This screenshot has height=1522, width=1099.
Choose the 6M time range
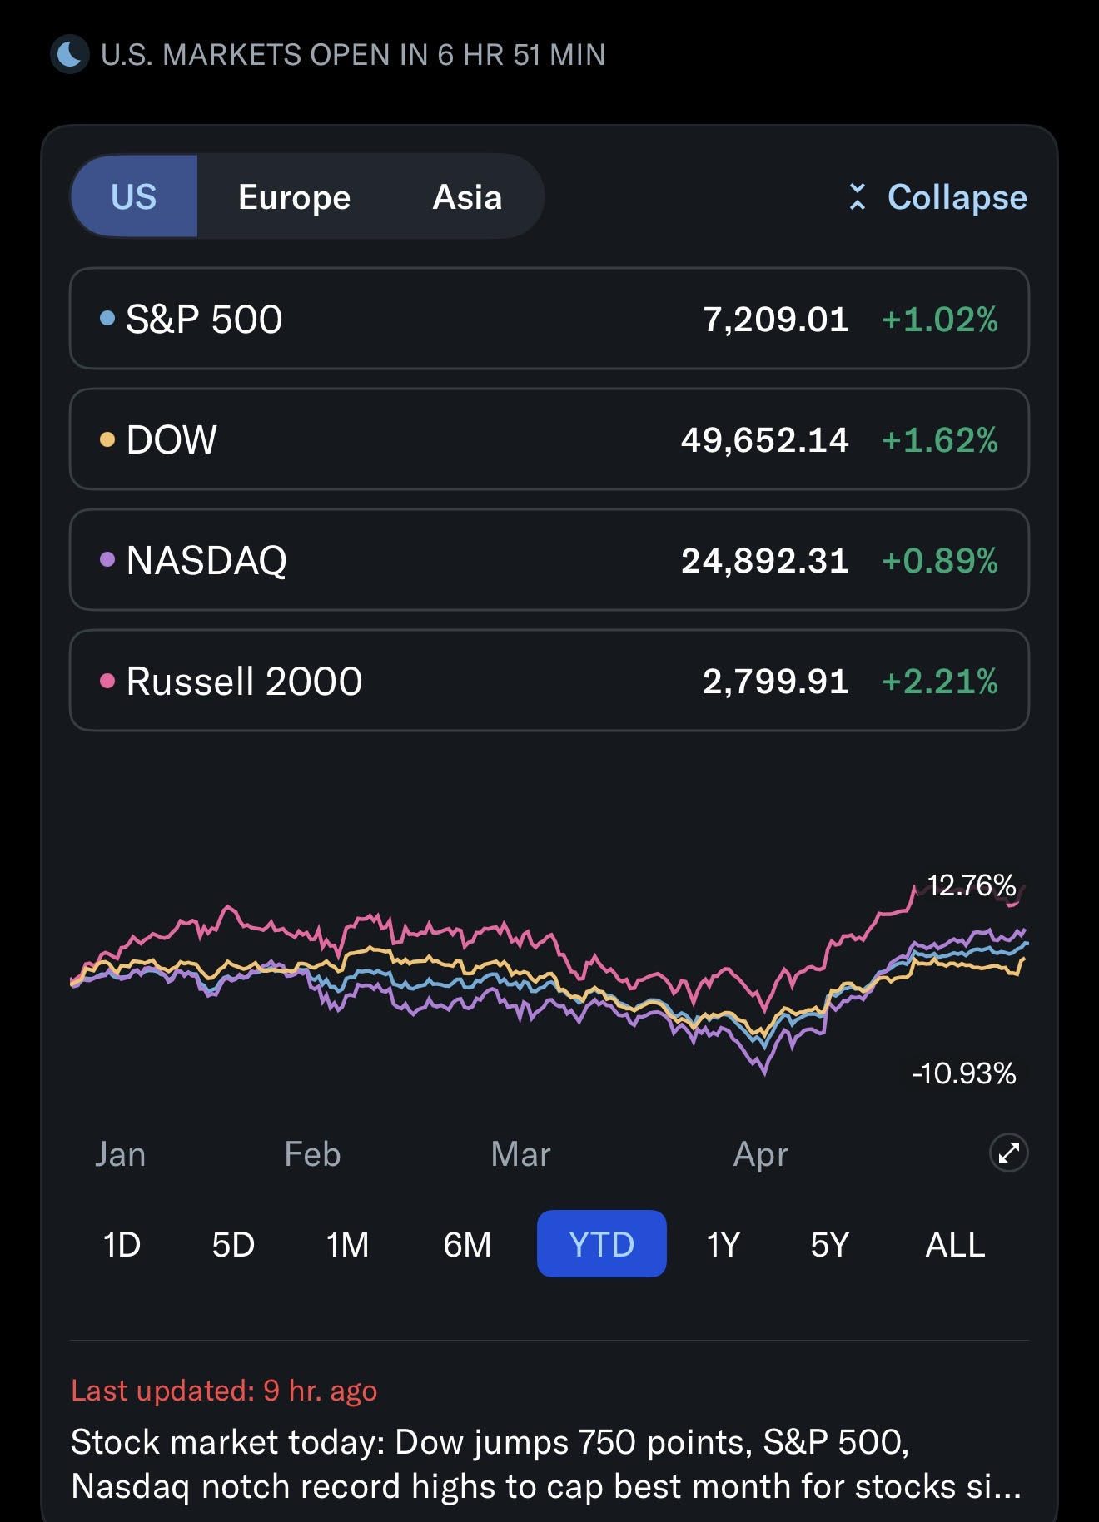[467, 1244]
